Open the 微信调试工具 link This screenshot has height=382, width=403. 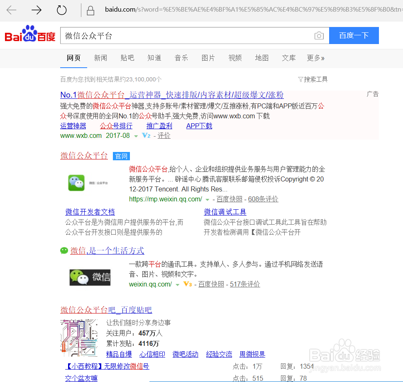pos(225,212)
